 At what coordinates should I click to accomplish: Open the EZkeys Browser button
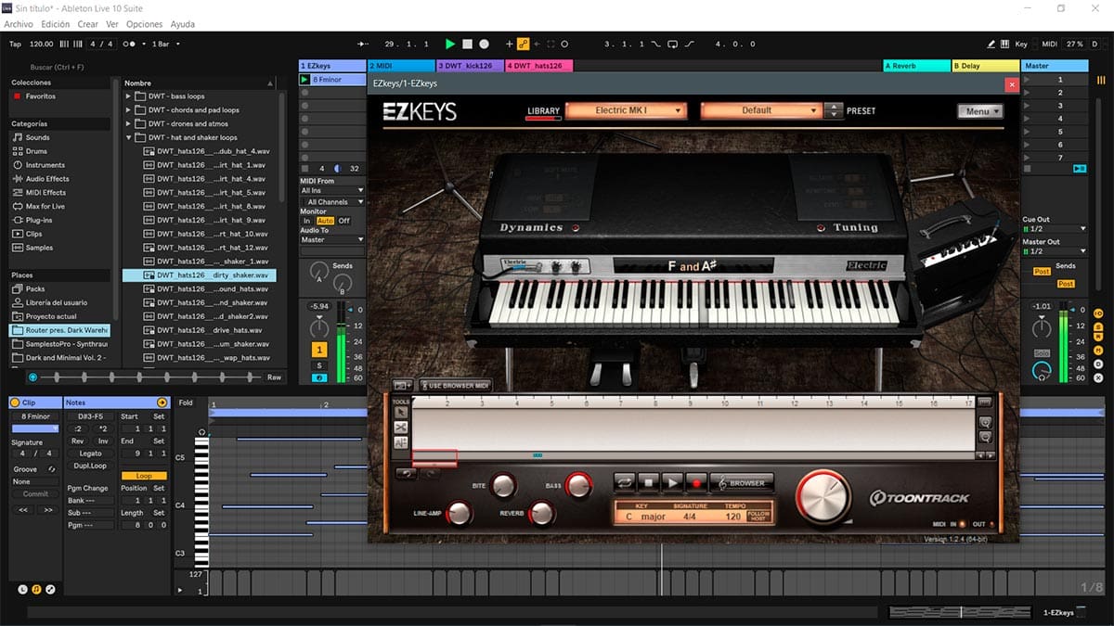tap(741, 483)
